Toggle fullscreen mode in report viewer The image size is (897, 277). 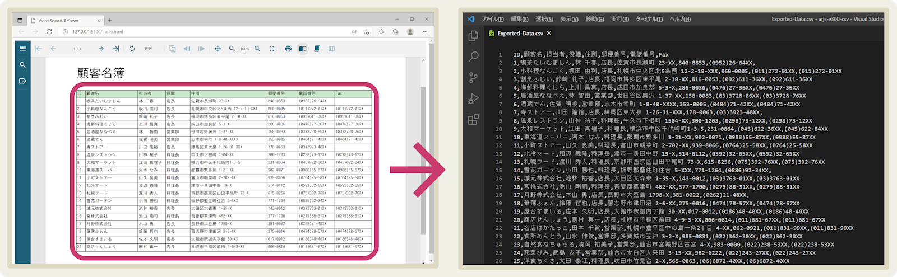point(272,49)
